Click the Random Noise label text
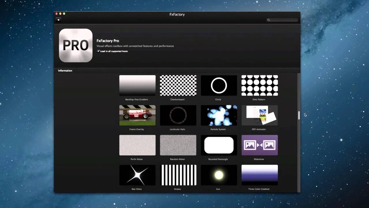369x208 pixels. point(177,159)
